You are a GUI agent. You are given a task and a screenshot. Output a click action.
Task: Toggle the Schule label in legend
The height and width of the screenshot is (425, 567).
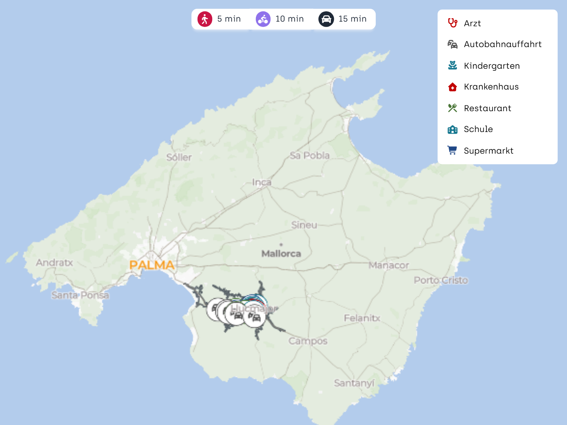(478, 129)
